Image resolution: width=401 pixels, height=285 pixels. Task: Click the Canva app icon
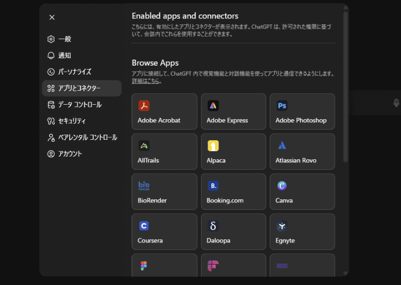282,186
